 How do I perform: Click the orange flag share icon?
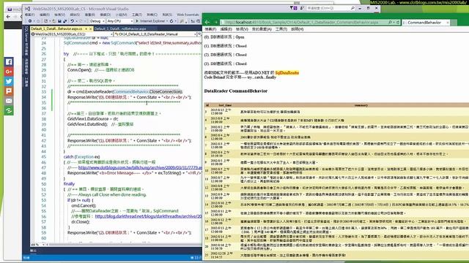(x=9, y=91)
